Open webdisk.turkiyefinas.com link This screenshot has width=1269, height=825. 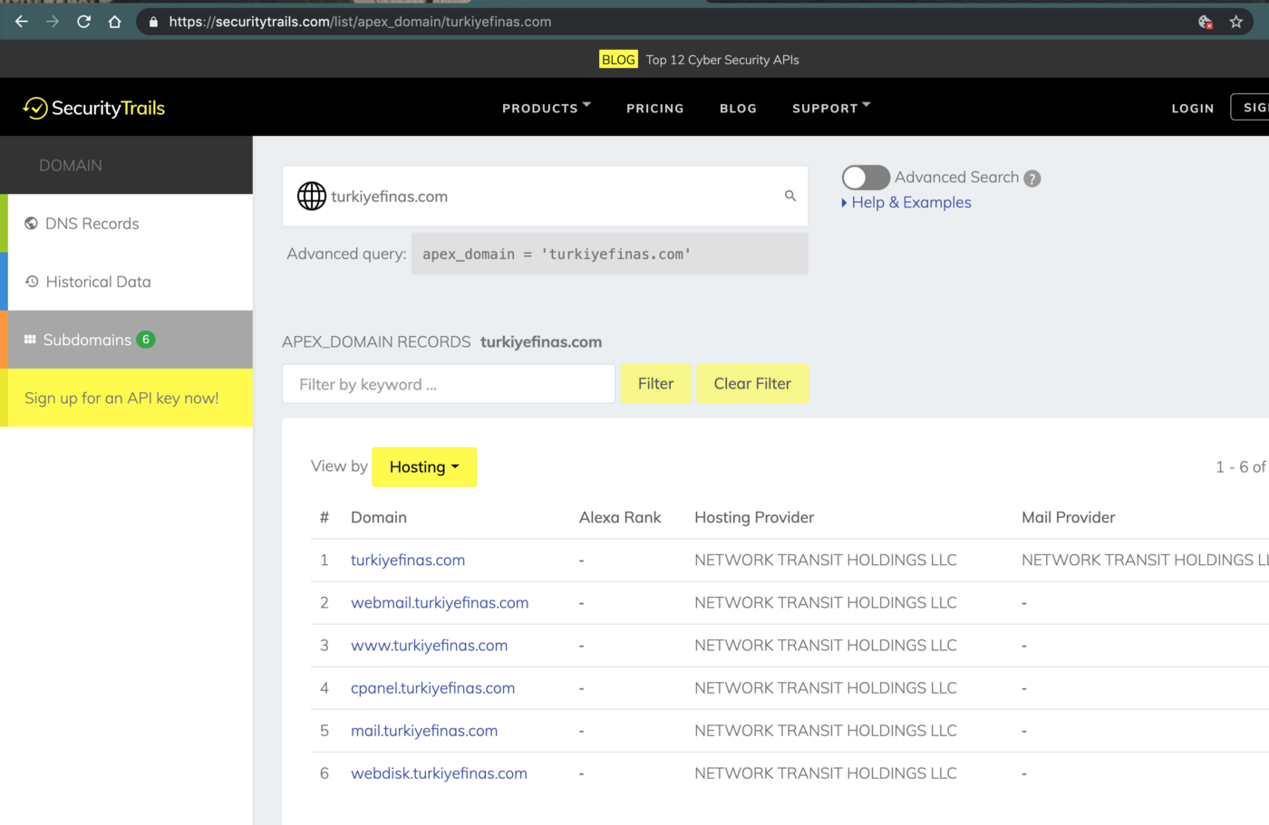(x=439, y=772)
